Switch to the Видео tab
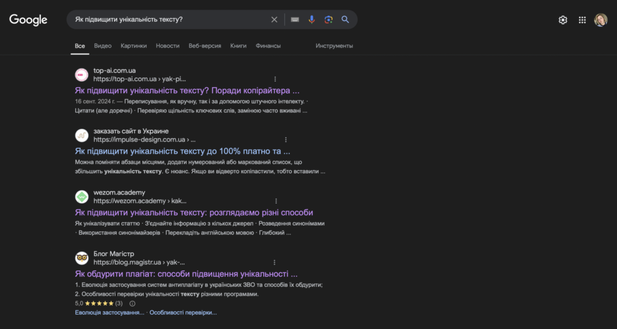This screenshot has width=617, height=329. tap(103, 46)
